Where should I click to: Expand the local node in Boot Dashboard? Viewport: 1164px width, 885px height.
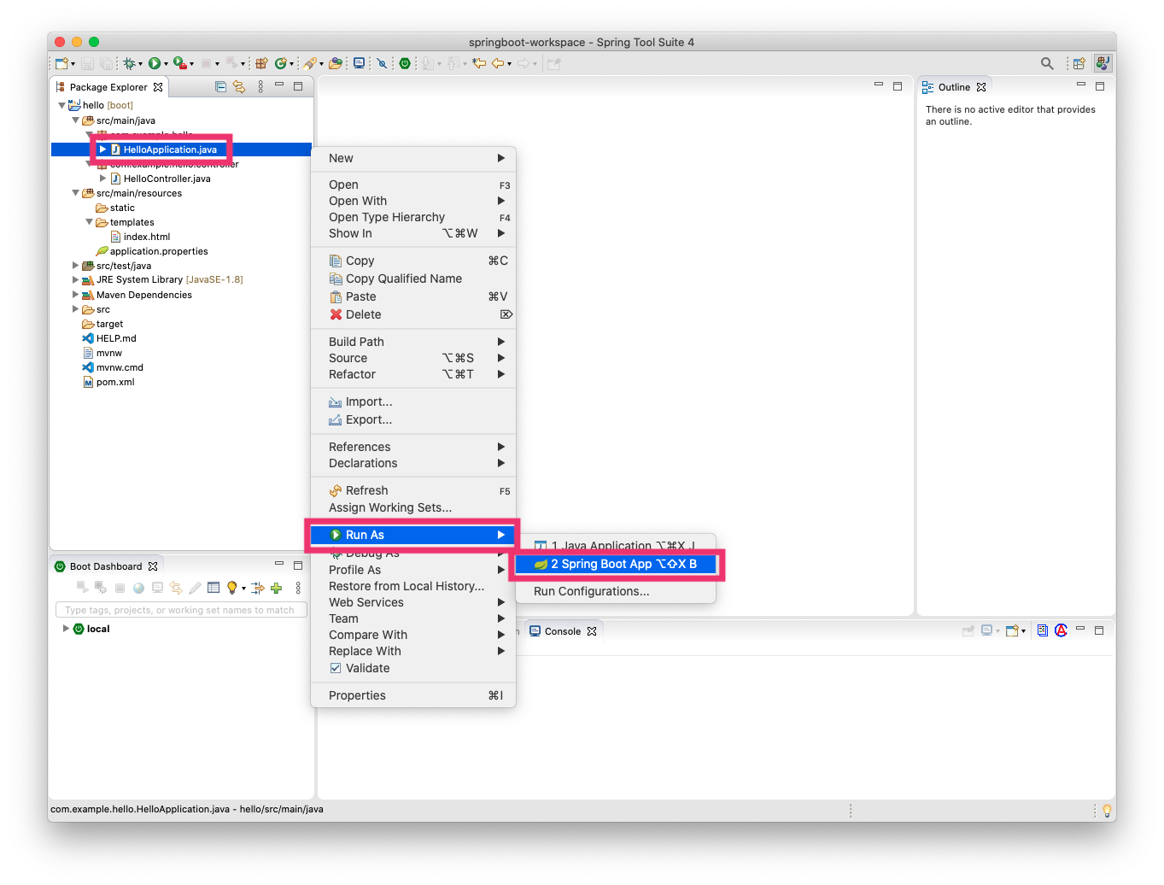click(67, 629)
